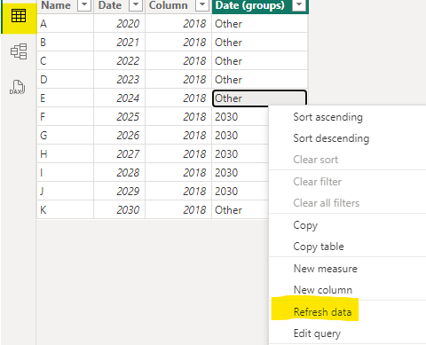Viewport: 426px width, 345px height.
Task: Click the Date (groups) 2030 cell in row F
Action: pos(240,117)
